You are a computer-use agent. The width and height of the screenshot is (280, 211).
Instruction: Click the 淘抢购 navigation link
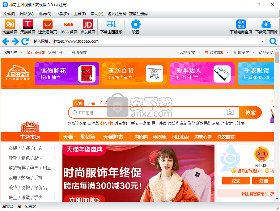[141, 137]
